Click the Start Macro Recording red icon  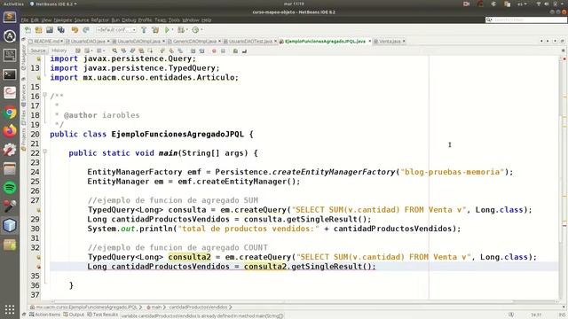pos(214,51)
